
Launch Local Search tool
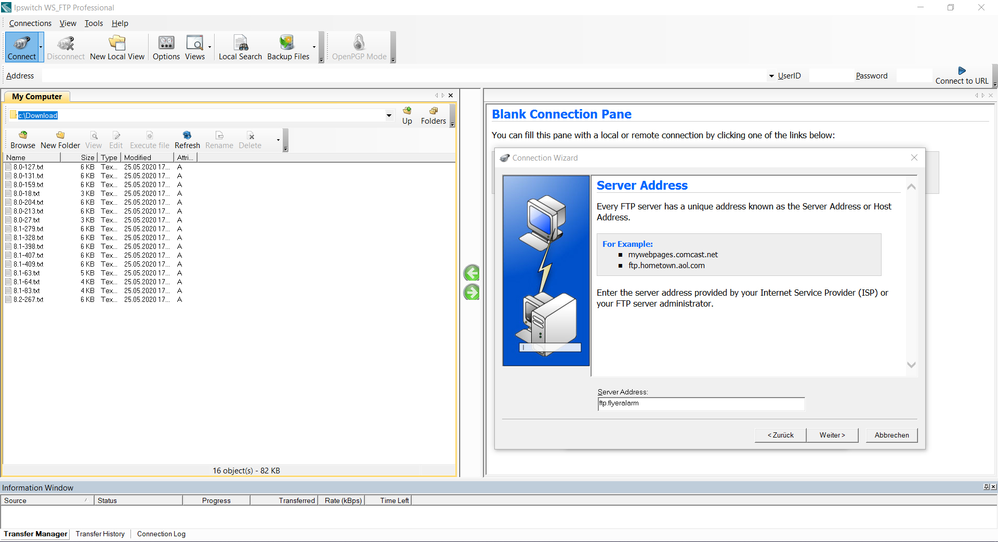point(240,47)
